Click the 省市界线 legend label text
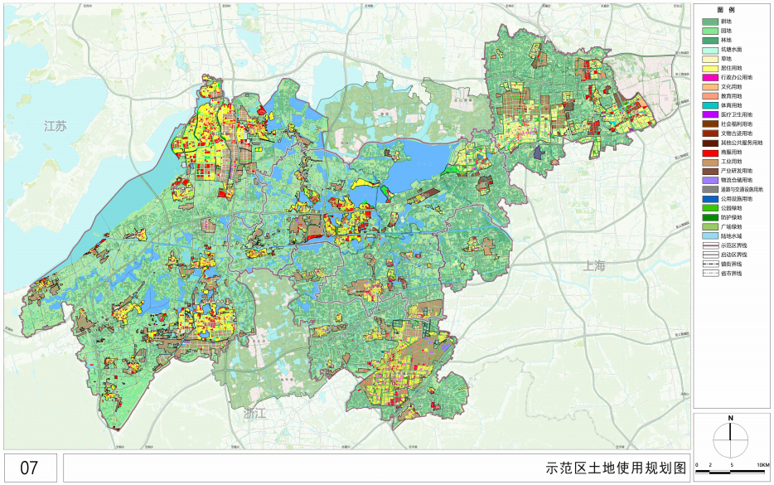 [731, 274]
